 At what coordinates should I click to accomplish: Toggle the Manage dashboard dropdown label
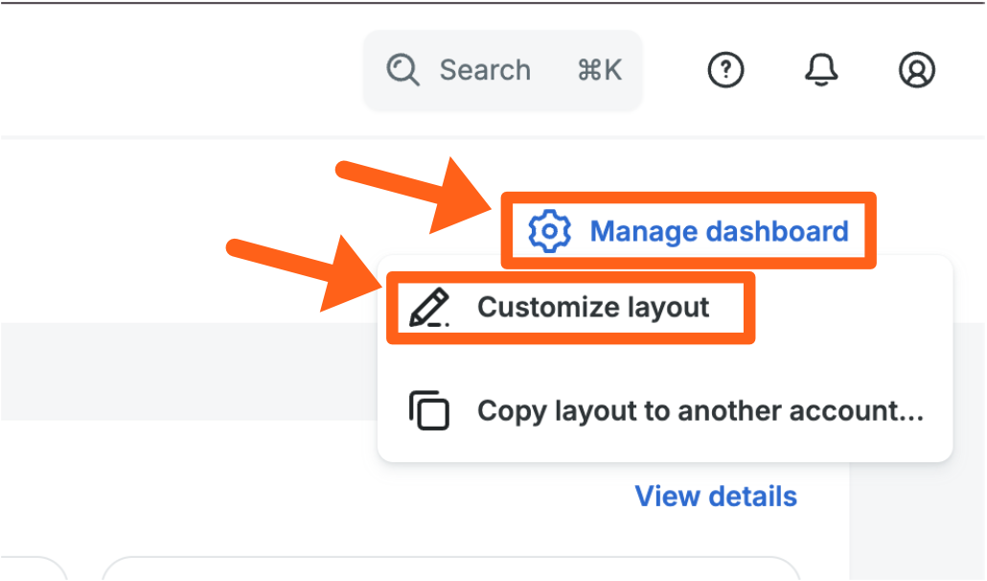coord(719,232)
